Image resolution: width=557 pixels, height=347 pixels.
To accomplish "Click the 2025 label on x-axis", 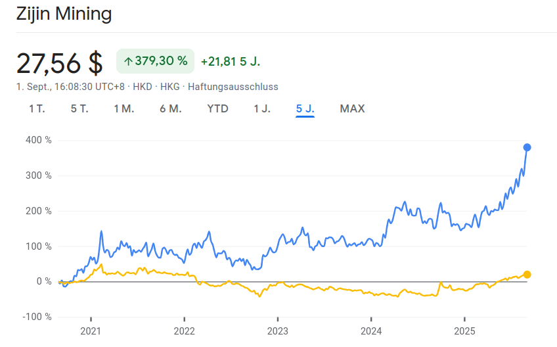I will point(464,329).
